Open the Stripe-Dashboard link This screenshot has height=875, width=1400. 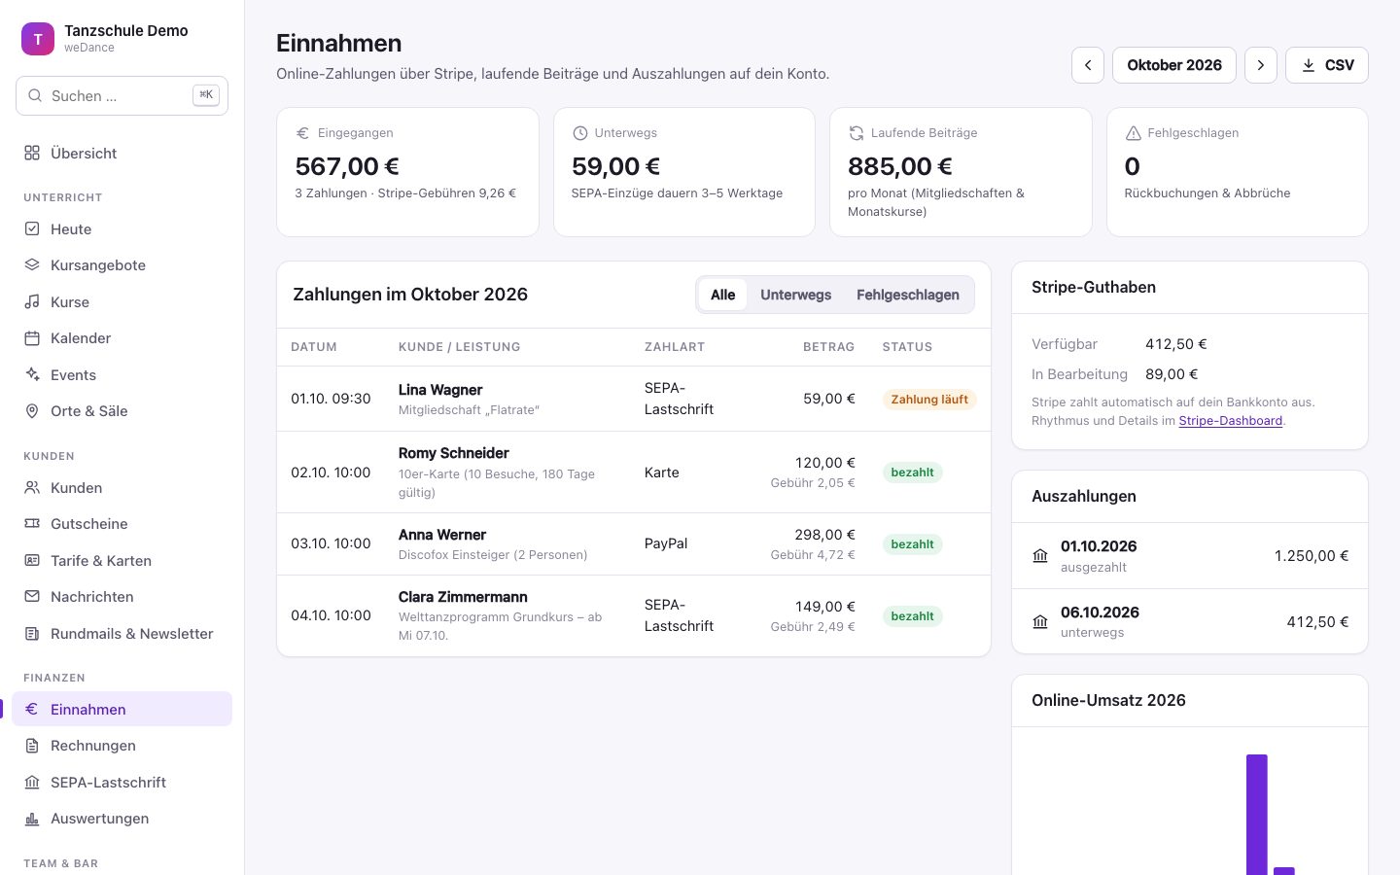1231,421
